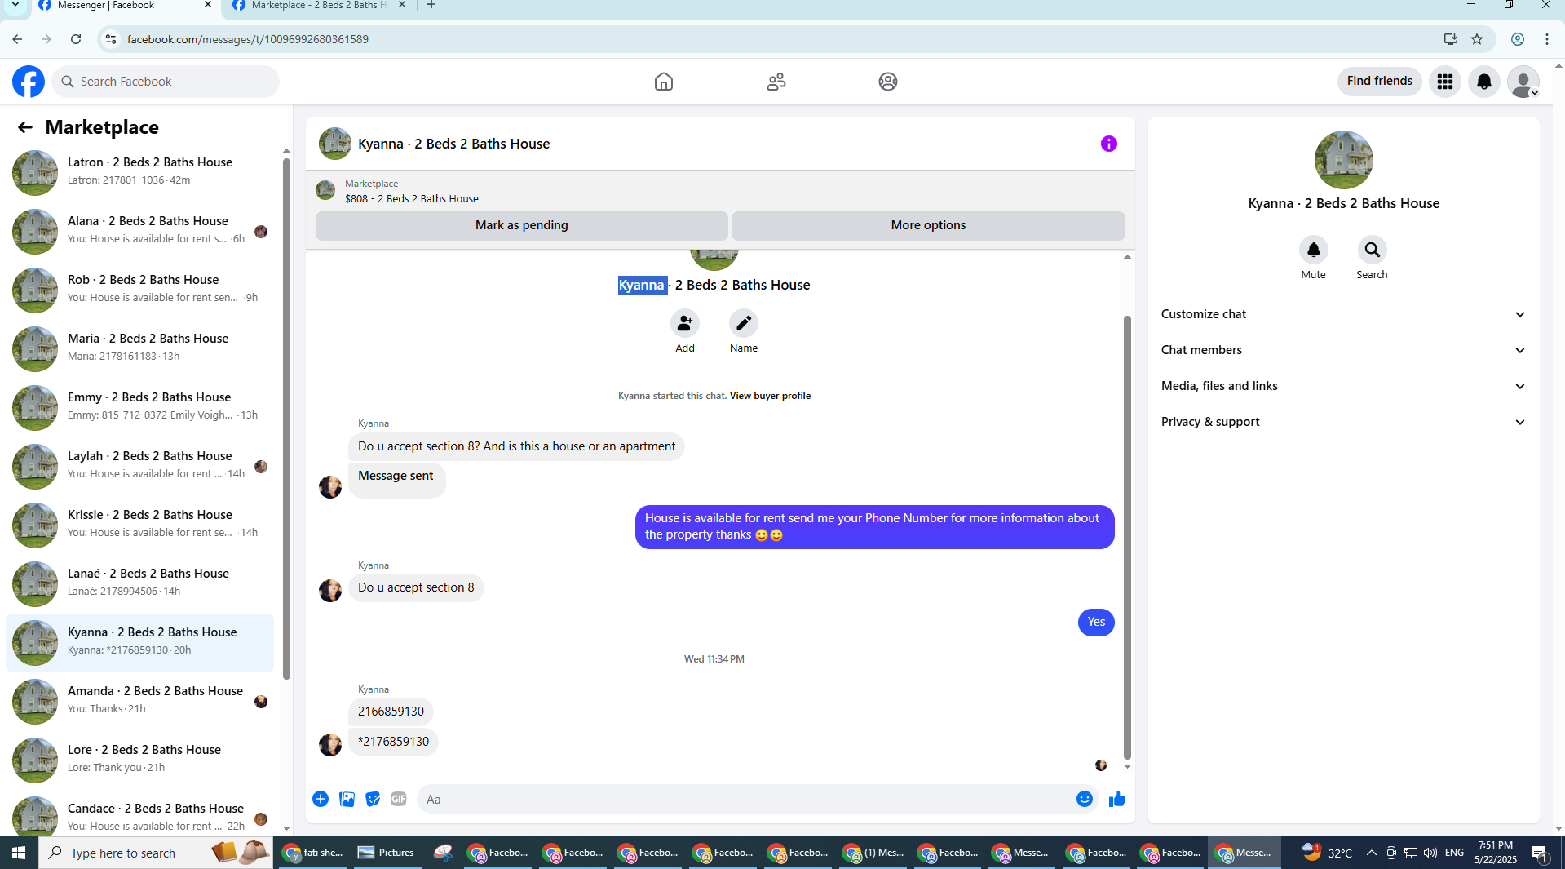
Task: Click the Add people icon
Action: [x=685, y=324]
